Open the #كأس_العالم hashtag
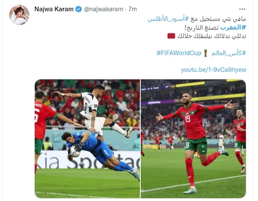258x201 pixels. 229,53
